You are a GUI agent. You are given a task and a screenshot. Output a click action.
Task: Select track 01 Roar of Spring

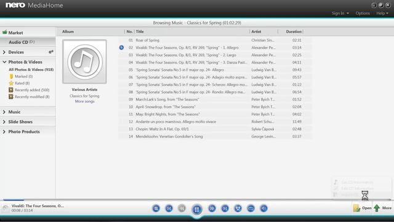tap(215, 40)
